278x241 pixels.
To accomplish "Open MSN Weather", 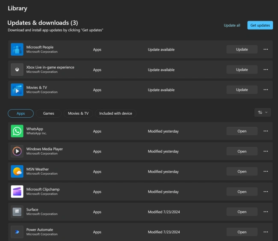I will point(242,171).
